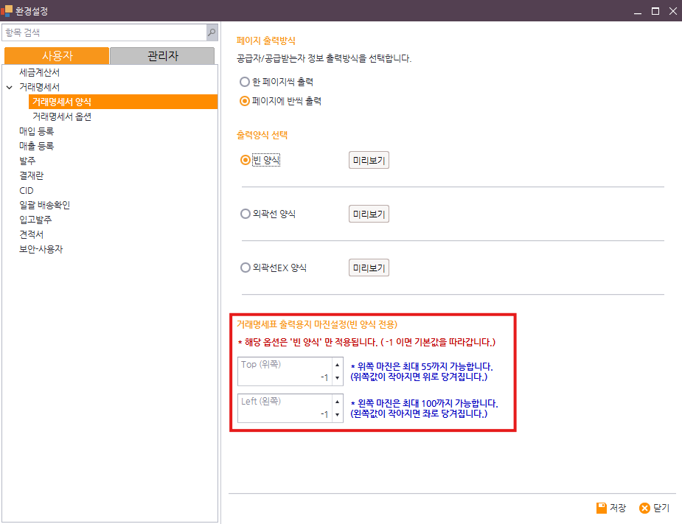Click the close X icon at bottom
The image size is (682, 524).
pyautogui.click(x=644, y=508)
